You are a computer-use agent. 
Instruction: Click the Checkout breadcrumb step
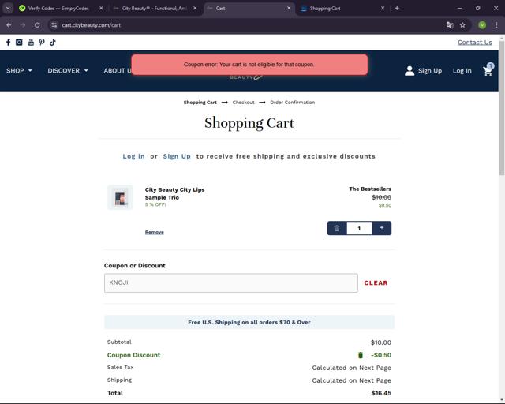click(243, 103)
